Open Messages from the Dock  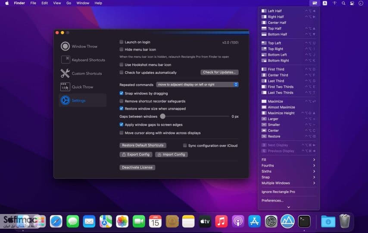(x=73, y=221)
